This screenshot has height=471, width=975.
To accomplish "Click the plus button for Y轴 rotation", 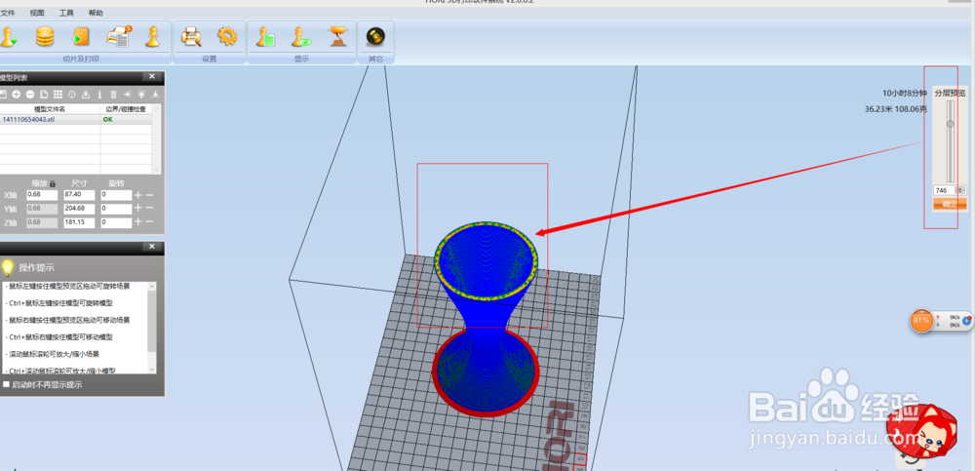I will 138,209.
